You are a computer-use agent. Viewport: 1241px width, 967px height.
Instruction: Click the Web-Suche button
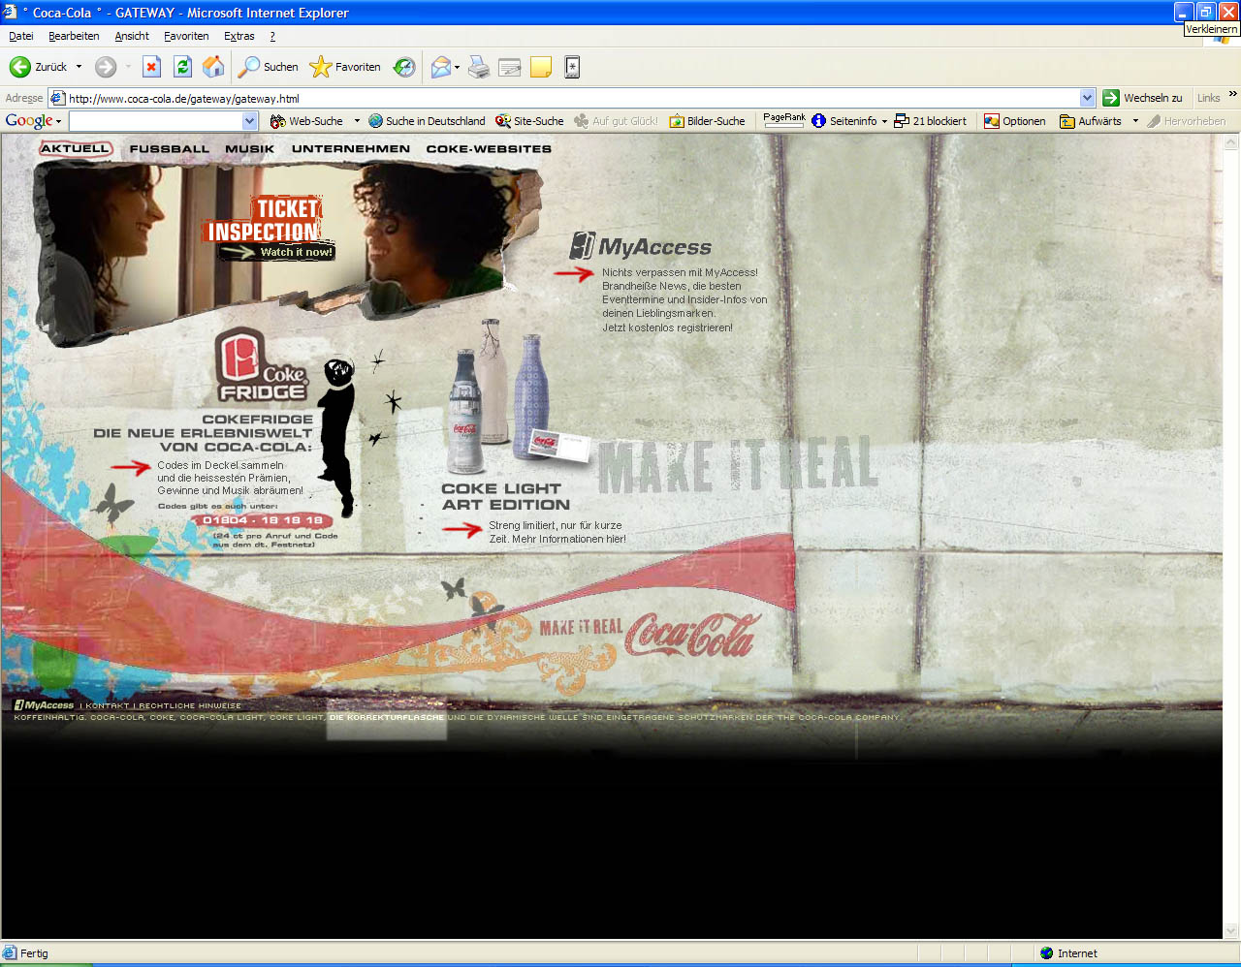(x=306, y=121)
